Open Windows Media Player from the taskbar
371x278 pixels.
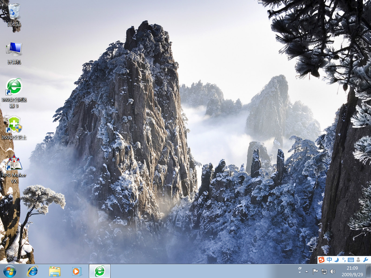(77, 271)
